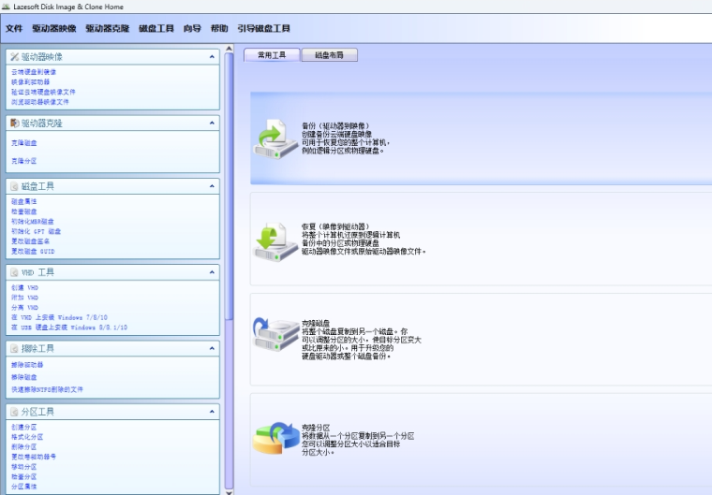
Task: Click the 分离 VHD link
Action: (25, 308)
